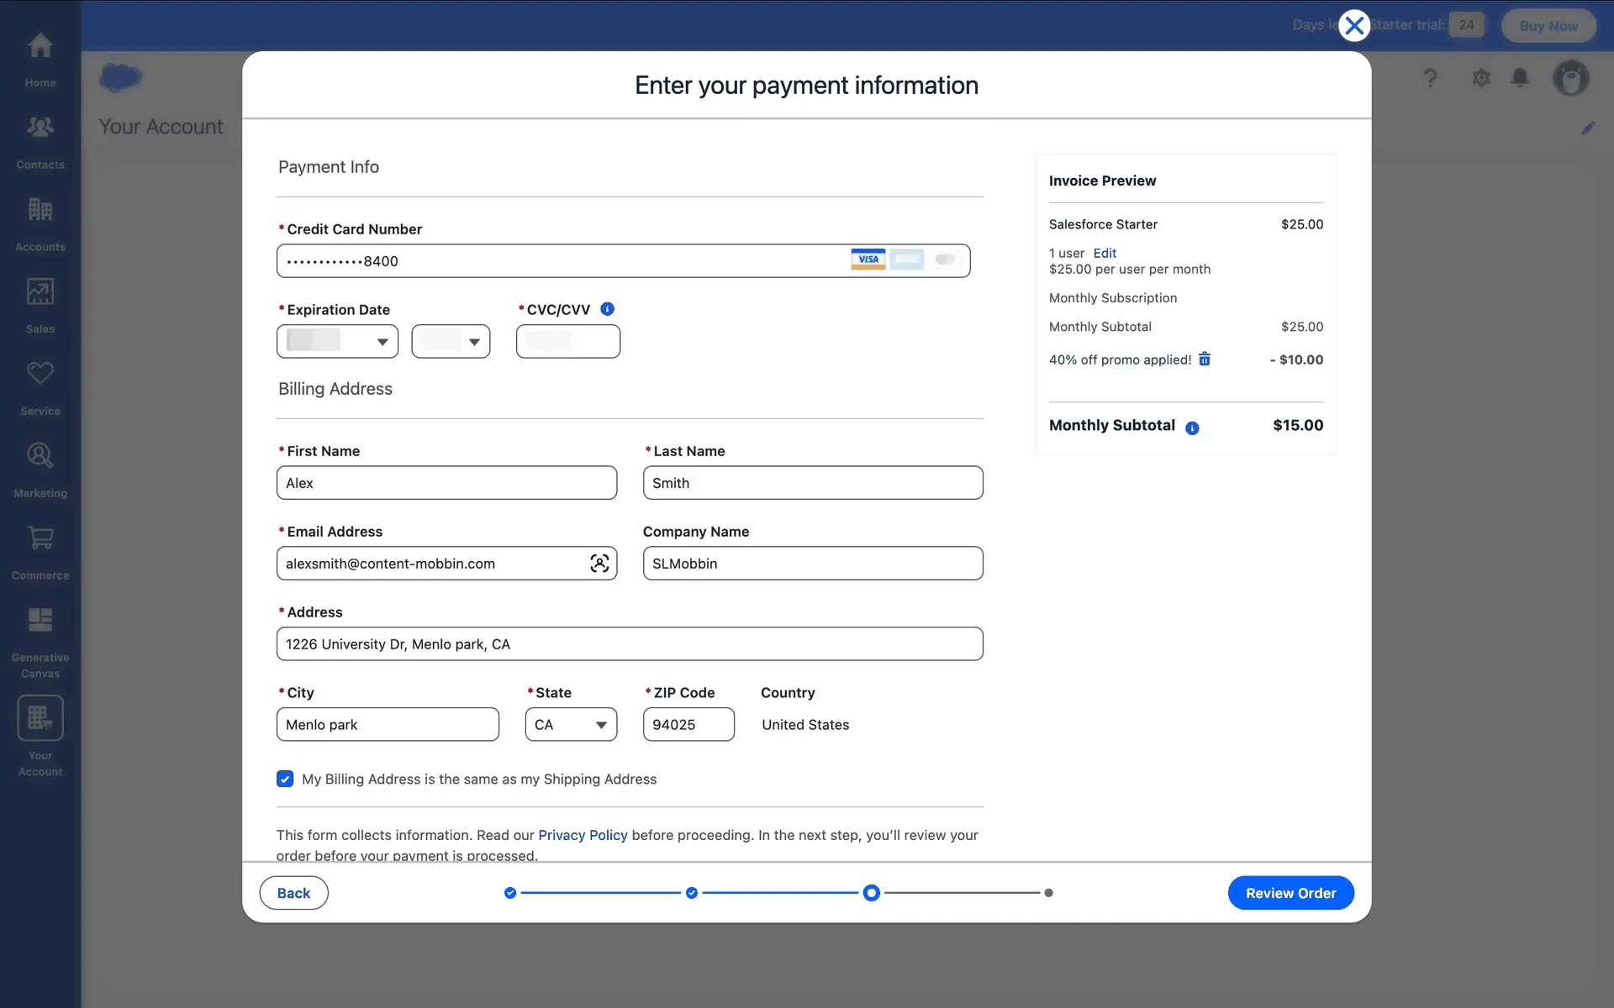Image resolution: width=1614 pixels, height=1008 pixels.
Task: Click the CVC/CVV info icon
Action: tap(607, 309)
